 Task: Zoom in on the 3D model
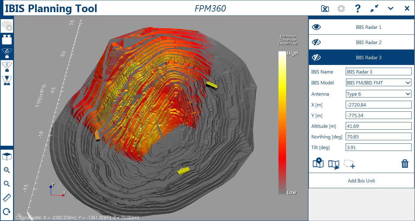click(x=7, y=170)
